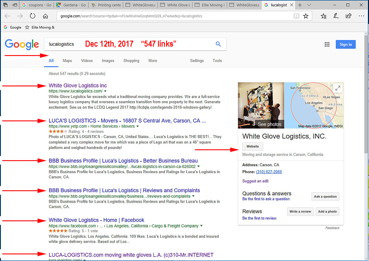This screenshot has width=369, height=261.
Task: Open the Google apps grid icon
Action: coord(327,45)
